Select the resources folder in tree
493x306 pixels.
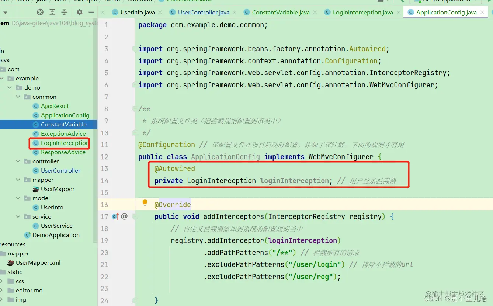coord(13,244)
